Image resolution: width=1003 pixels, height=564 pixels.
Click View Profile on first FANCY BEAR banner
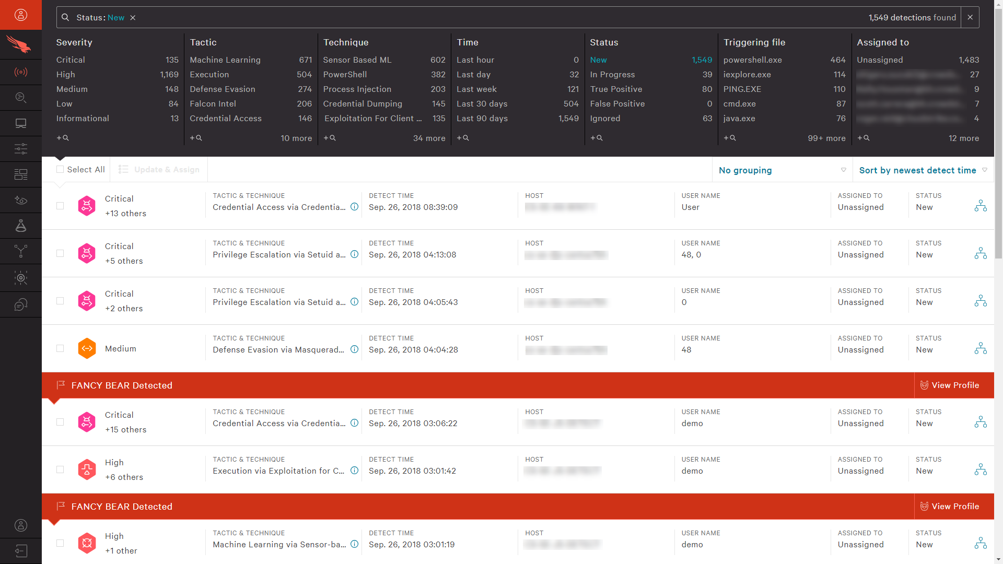click(x=949, y=385)
